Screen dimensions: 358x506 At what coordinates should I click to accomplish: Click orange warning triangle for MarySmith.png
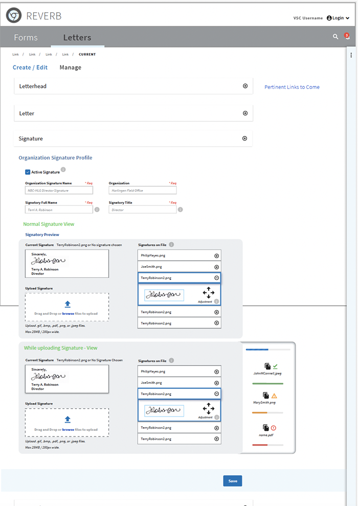[x=274, y=396]
